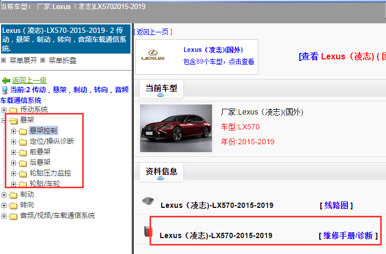Click the folder icon beside 传动系统
Image resolution: width=386 pixels, height=254 pixels.
point(13,110)
